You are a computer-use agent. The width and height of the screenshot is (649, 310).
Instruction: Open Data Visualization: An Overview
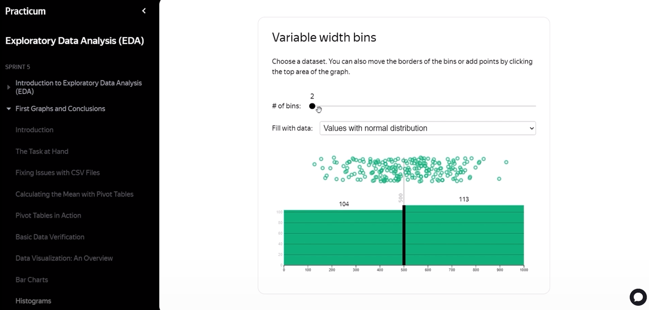point(64,258)
